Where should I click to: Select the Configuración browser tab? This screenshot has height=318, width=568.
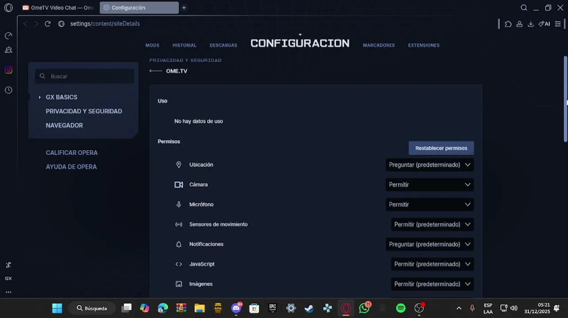pyautogui.click(x=139, y=8)
